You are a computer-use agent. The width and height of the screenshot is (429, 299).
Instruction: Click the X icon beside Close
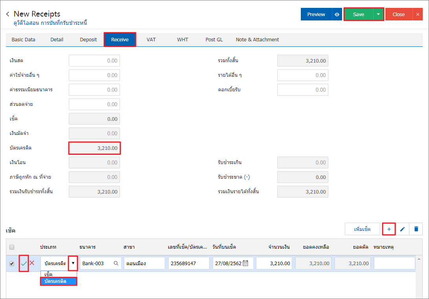pos(418,15)
